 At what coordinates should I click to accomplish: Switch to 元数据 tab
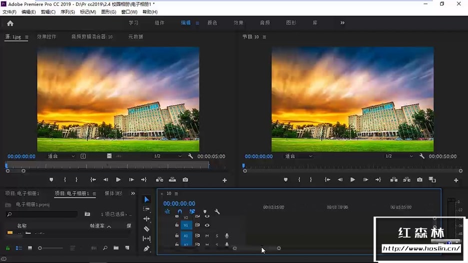click(x=135, y=36)
